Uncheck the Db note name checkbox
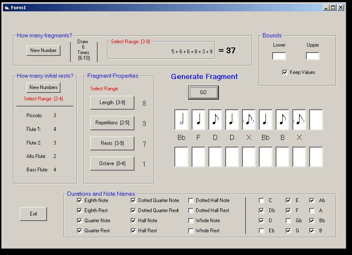The width and height of the screenshot is (352, 255). coord(262,210)
